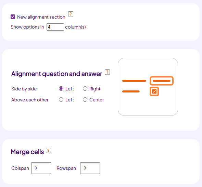Uncheck the New alignment section checkbox
202x187 pixels.
(x=13, y=17)
